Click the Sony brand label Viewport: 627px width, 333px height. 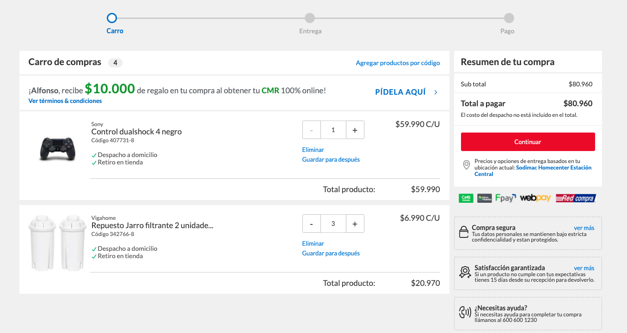tap(97, 124)
